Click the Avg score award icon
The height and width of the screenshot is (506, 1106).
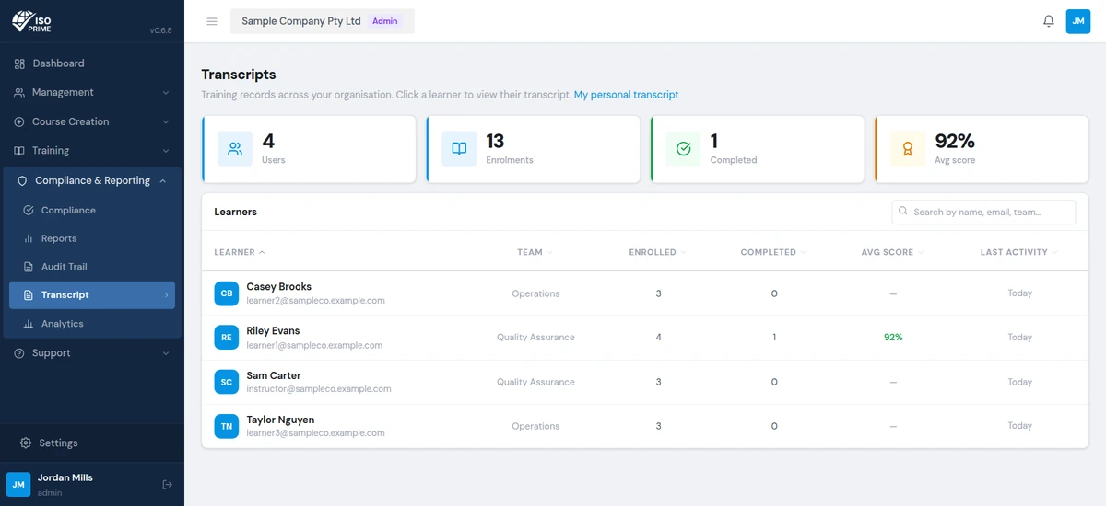pyautogui.click(x=907, y=149)
